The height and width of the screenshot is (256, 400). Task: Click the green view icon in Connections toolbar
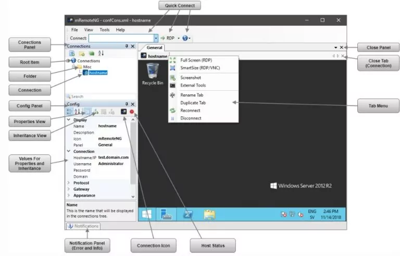92,53
